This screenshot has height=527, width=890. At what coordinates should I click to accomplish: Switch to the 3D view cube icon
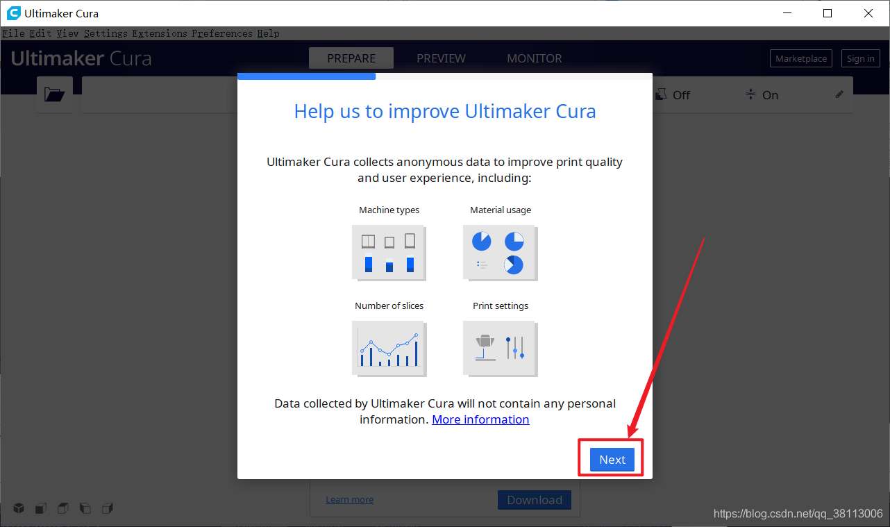click(19, 508)
